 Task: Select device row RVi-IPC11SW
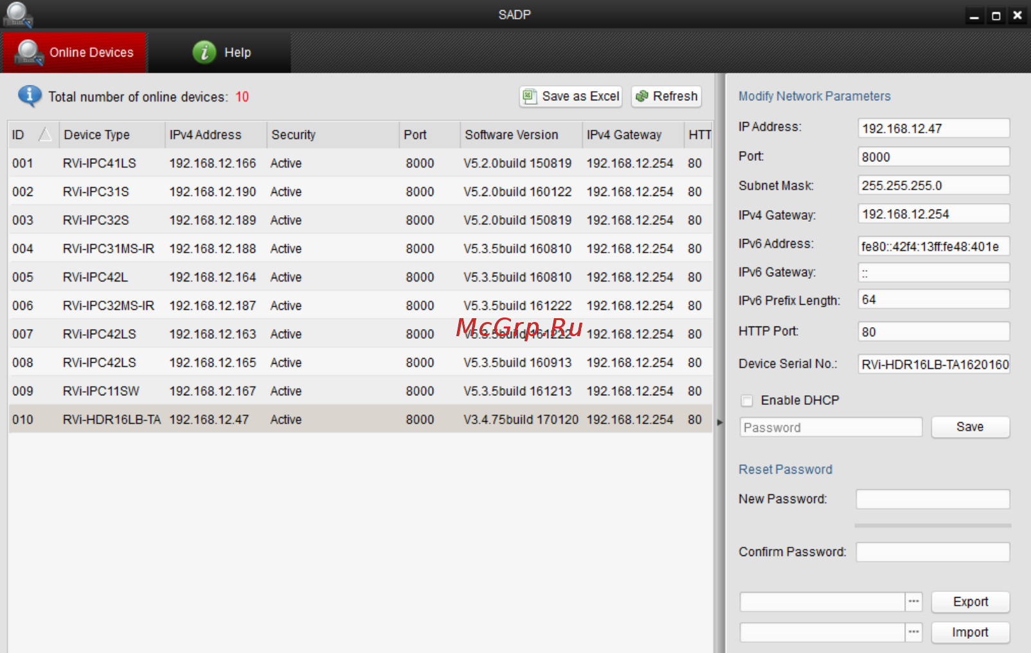pyautogui.click(x=360, y=391)
